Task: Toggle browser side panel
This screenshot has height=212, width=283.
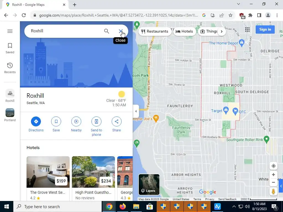Action: point(259,15)
